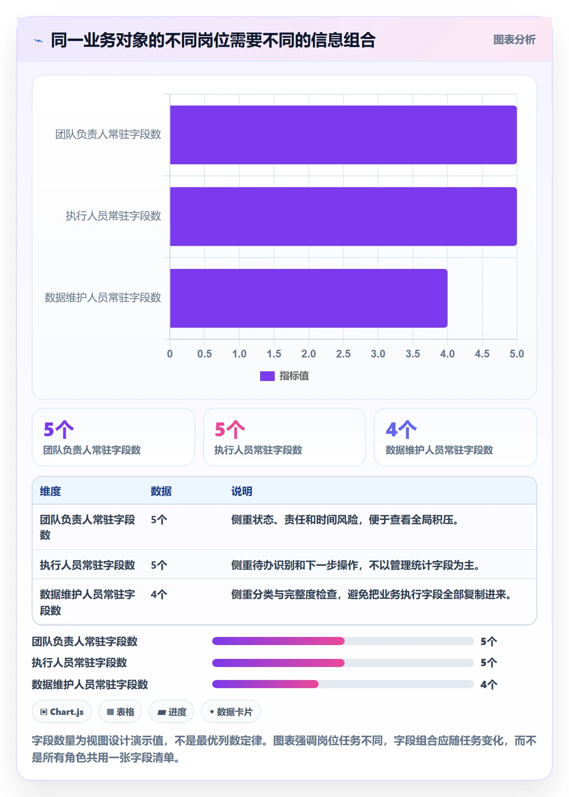The width and height of the screenshot is (569, 797).
Task: Click the 团队负责人常驻字段数 progress bar
Action: click(343, 641)
